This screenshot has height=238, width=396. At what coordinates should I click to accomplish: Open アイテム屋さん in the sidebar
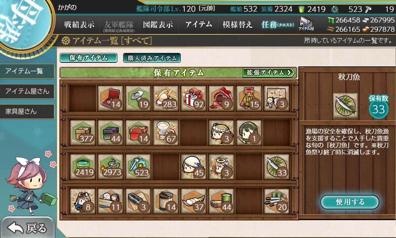tap(27, 91)
